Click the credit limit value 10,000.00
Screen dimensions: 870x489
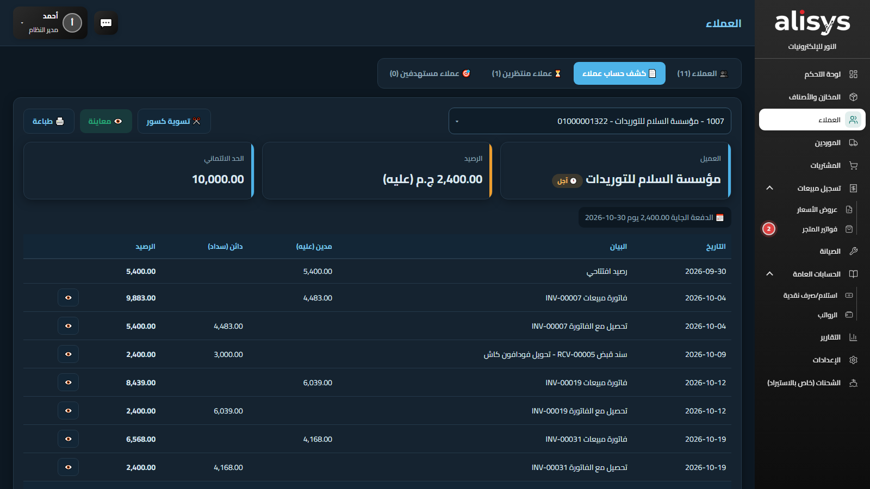coord(218,179)
